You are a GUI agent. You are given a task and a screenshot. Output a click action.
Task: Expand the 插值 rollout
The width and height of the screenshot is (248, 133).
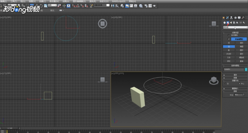tap(235, 78)
